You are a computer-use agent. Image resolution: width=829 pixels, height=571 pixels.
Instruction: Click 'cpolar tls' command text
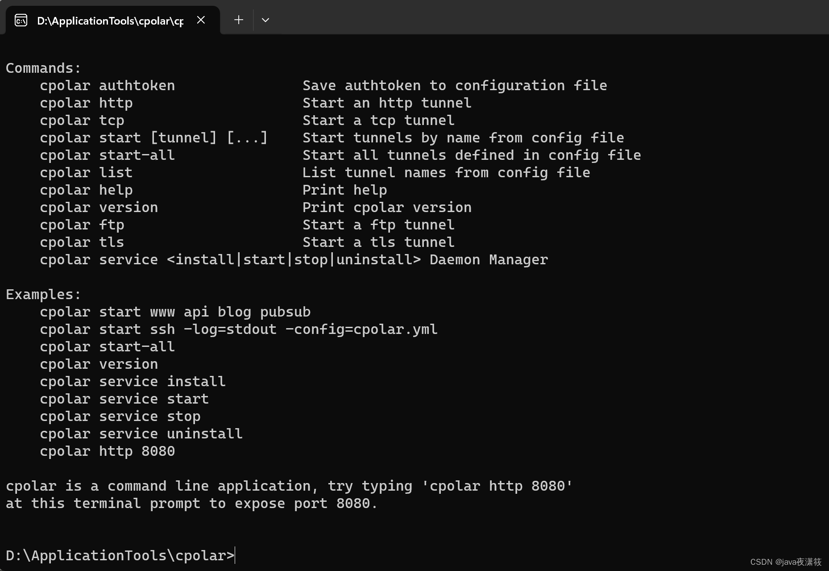click(82, 242)
